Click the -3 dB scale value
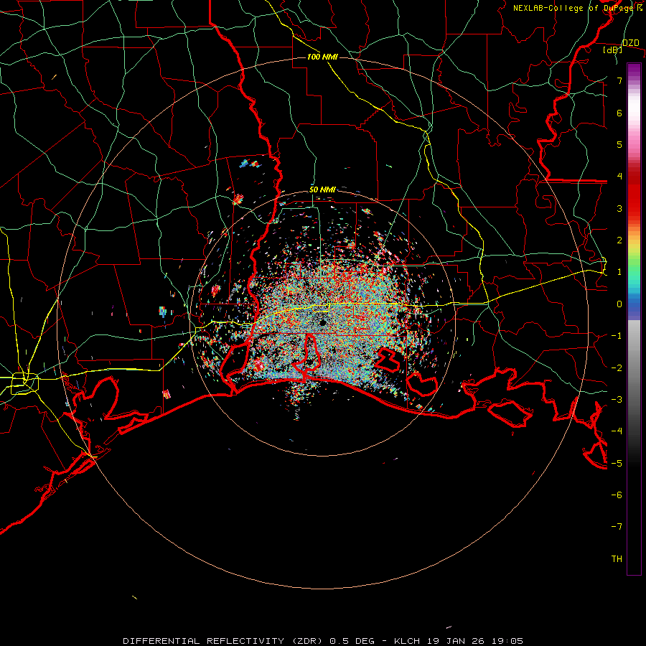This screenshot has height=646, width=646. (617, 400)
